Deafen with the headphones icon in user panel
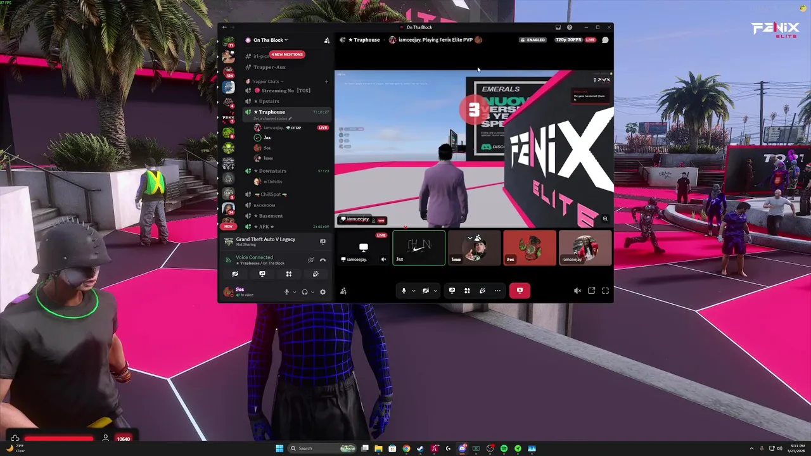This screenshot has width=811, height=456. pyautogui.click(x=305, y=292)
